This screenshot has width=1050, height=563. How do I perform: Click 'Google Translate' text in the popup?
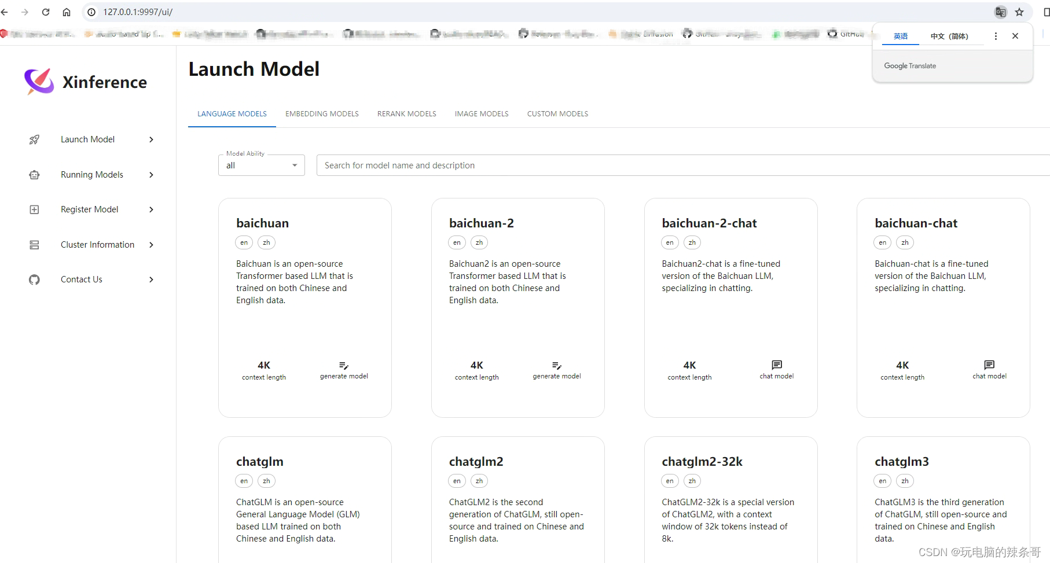coord(910,66)
